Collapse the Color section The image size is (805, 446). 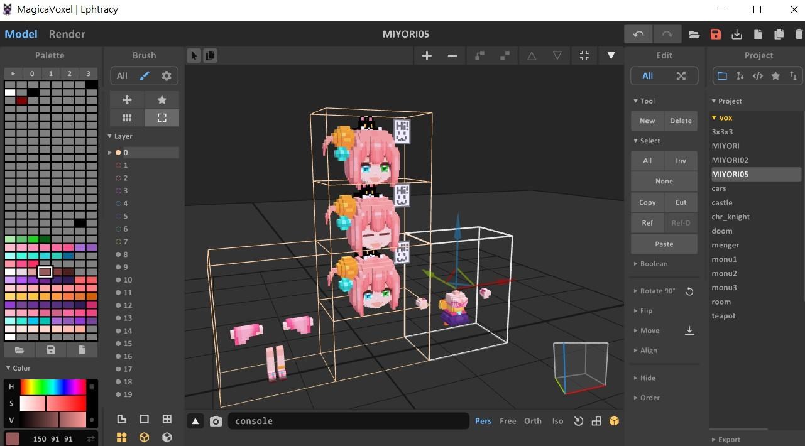click(x=18, y=368)
